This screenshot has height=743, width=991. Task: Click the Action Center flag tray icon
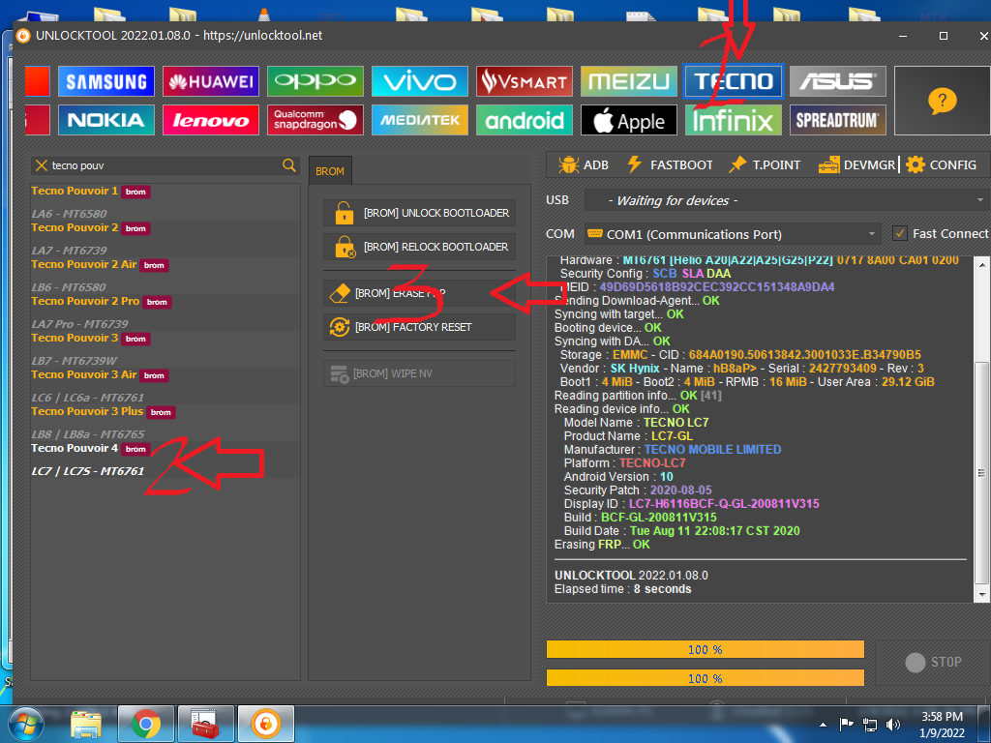pyautogui.click(x=846, y=725)
